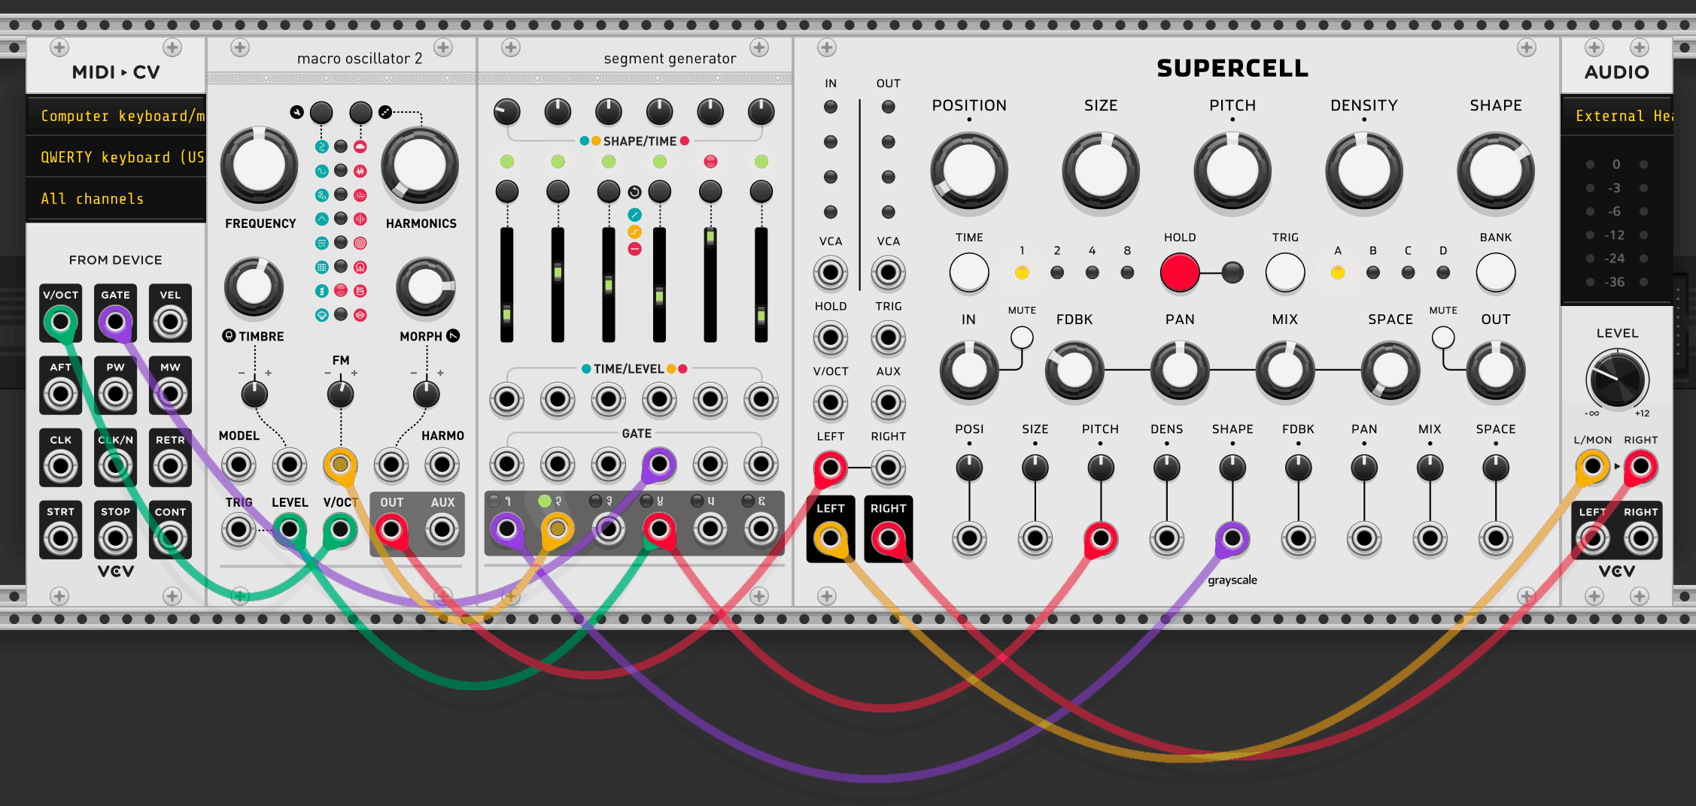Click the first segment generator level slider
1696x806 pixels.
[507, 286]
